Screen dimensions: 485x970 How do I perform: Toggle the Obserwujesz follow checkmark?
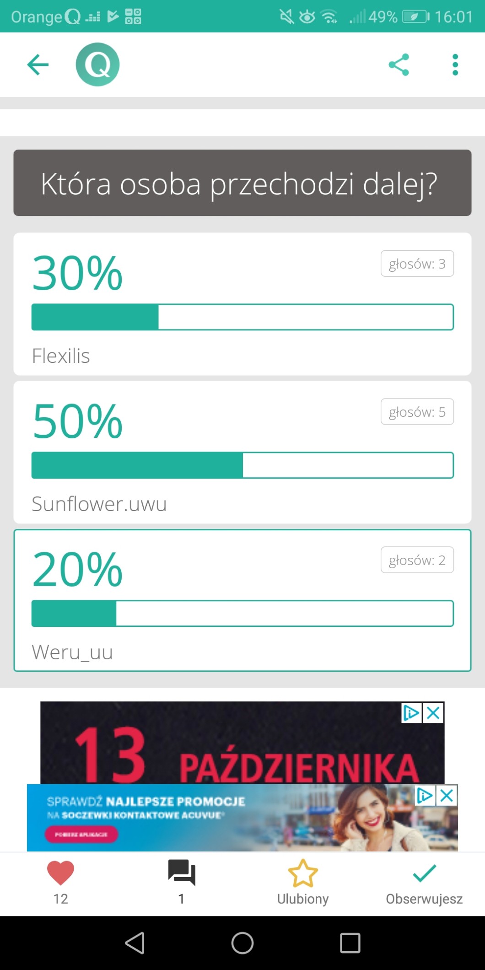424,873
